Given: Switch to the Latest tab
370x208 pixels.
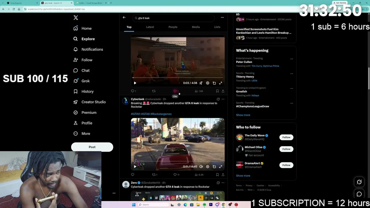Looking at the screenshot, I should 150,27.
